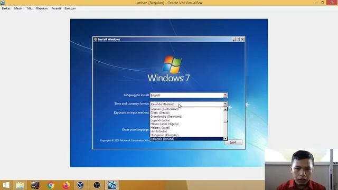Select Greek (Greece) in the list

(186, 112)
